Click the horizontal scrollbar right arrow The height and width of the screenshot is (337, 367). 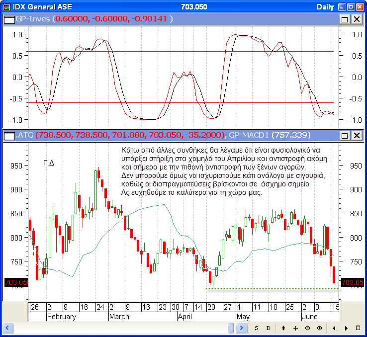tap(242, 328)
